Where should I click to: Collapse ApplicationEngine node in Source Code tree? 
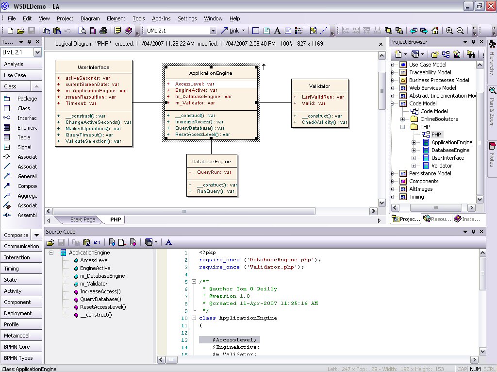[51, 253]
